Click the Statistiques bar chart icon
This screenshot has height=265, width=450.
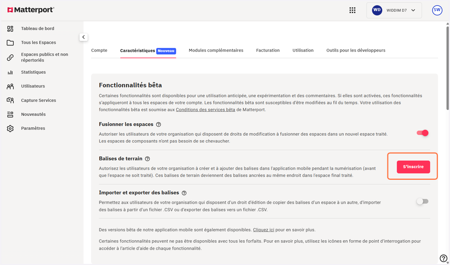(10, 73)
